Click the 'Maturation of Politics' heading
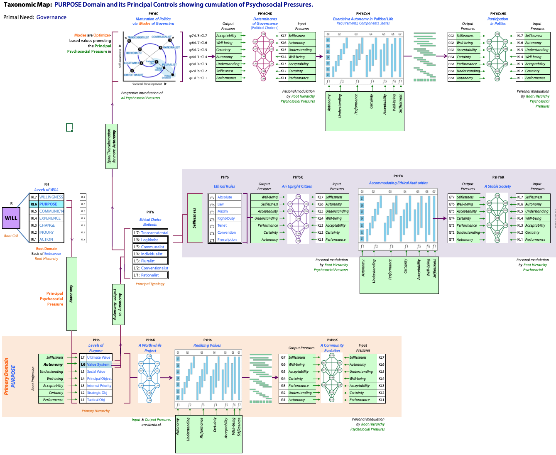 [153, 19]
